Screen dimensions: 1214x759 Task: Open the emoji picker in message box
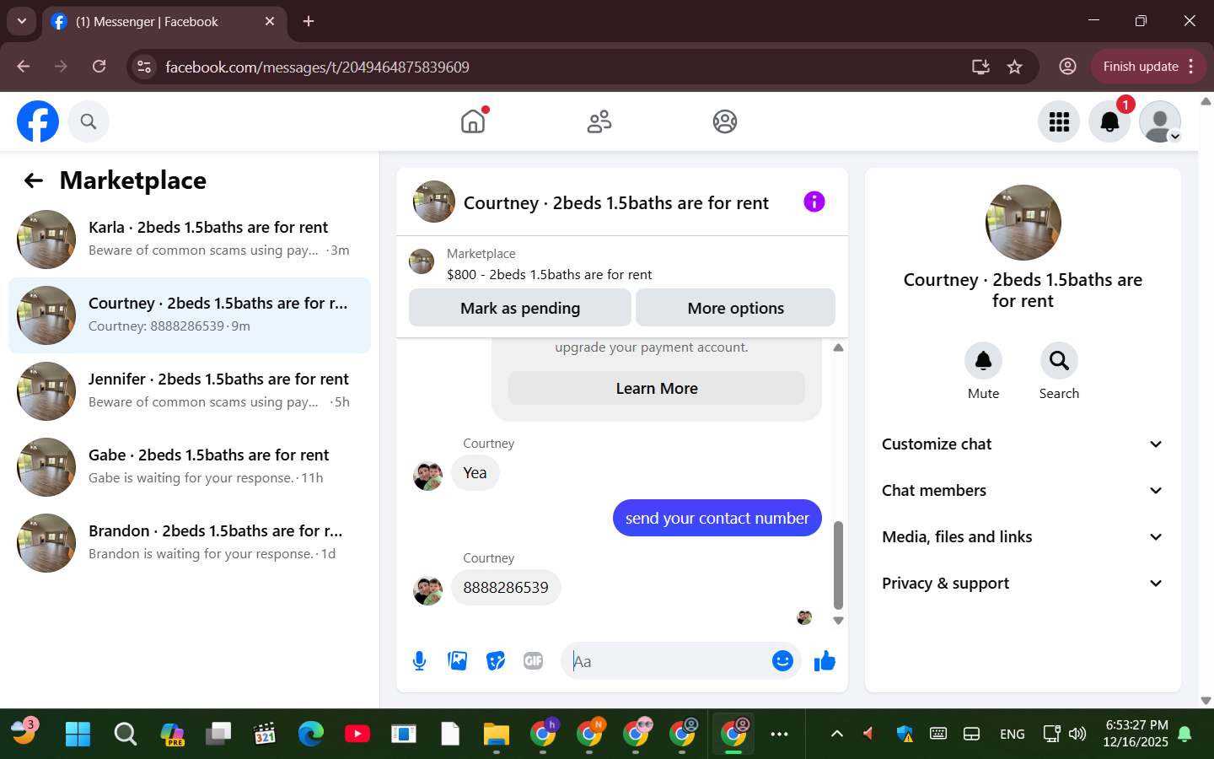click(782, 661)
